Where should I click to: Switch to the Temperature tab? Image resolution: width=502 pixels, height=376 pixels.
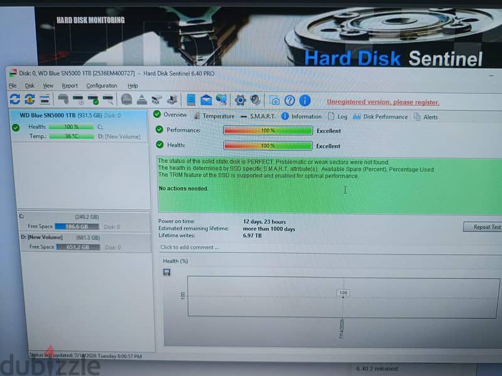pos(214,116)
